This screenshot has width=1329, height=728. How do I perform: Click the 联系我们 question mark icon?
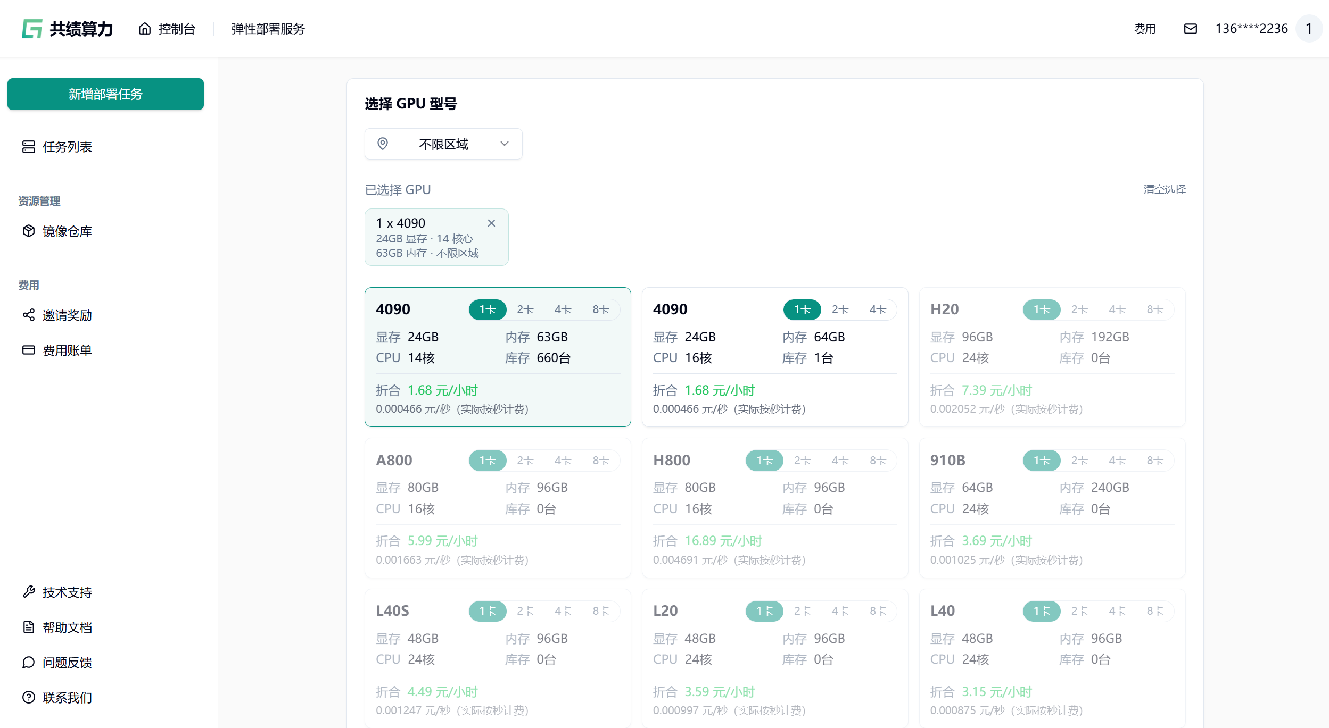[29, 697]
